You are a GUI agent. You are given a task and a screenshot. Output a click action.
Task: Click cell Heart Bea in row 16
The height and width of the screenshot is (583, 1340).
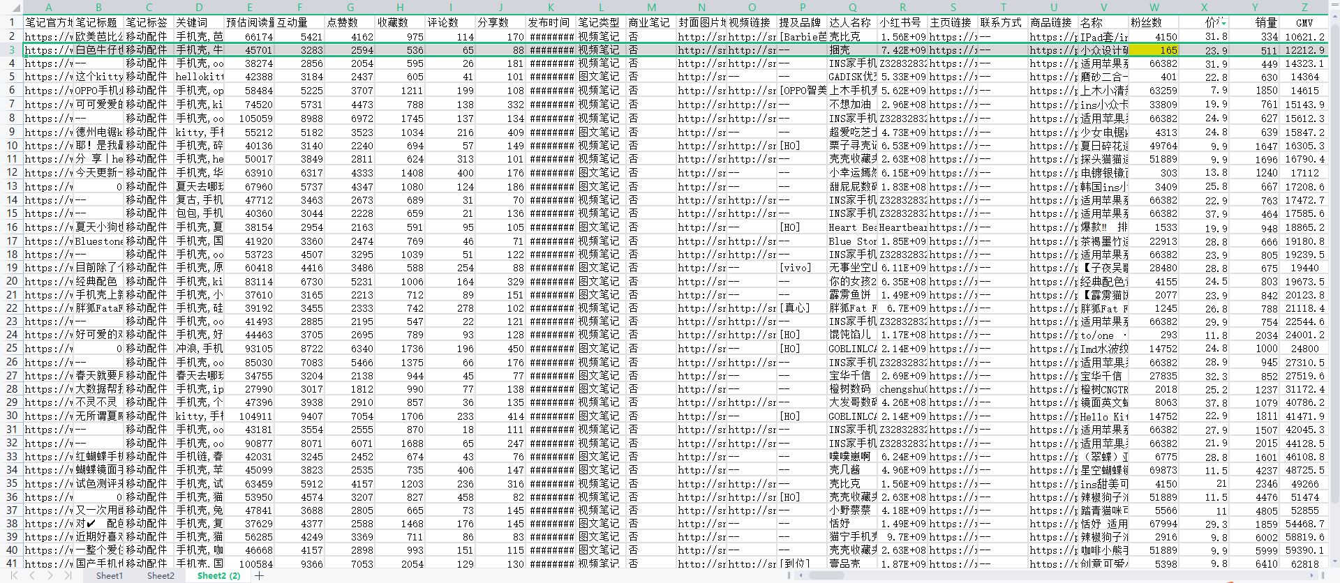click(x=852, y=227)
